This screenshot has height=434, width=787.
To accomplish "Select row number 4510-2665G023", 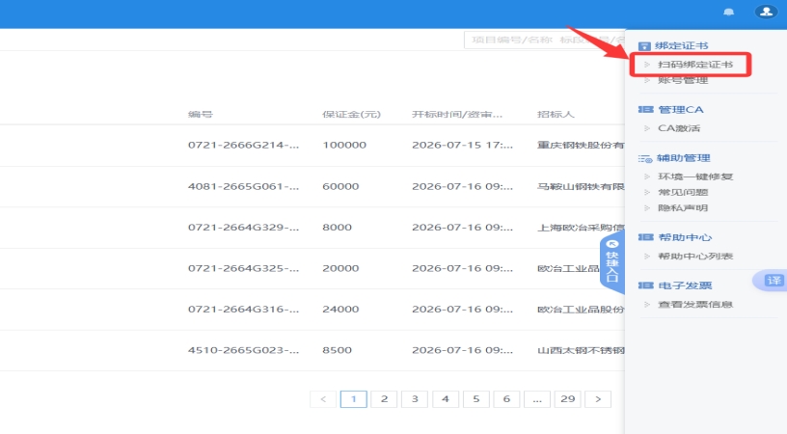I will (x=243, y=350).
